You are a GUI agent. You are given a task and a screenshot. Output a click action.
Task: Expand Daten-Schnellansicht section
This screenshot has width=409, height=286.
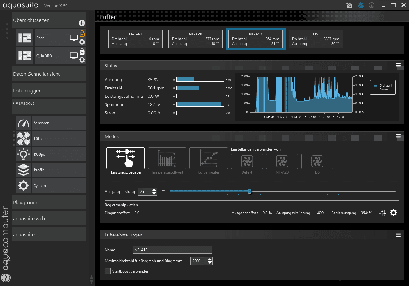pyautogui.click(x=49, y=74)
